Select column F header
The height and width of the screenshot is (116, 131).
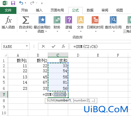(118, 55)
